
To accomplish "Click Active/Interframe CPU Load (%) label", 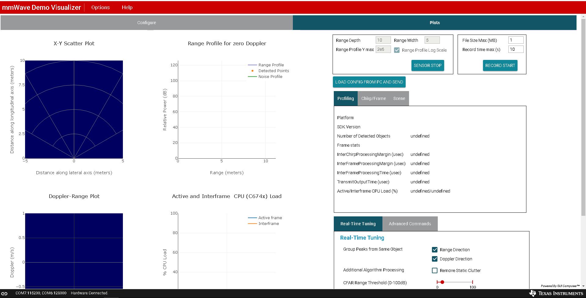I will click(367, 191).
